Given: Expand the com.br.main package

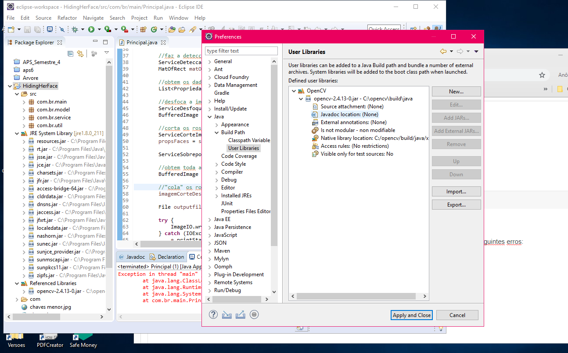Looking at the screenshot, I should click(24, 102).
